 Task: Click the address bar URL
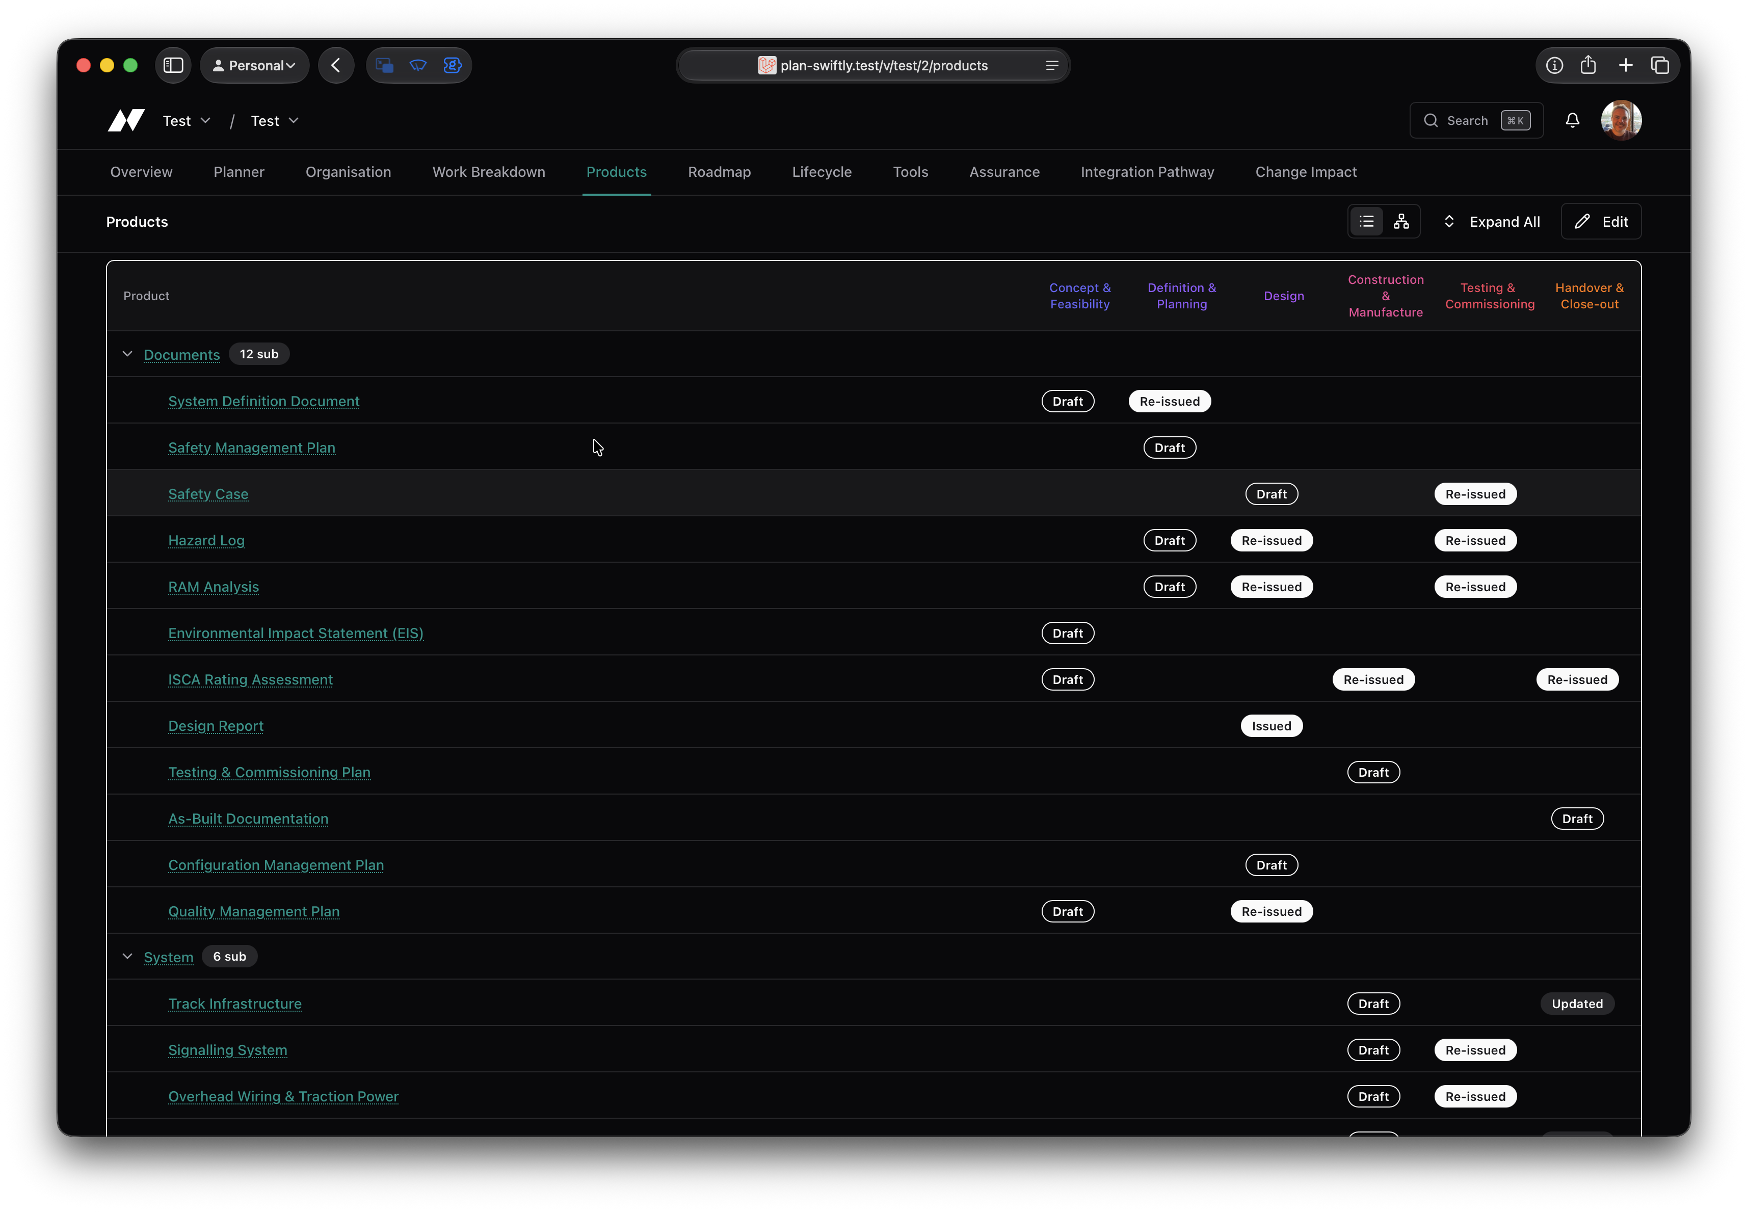coord(883,65)
